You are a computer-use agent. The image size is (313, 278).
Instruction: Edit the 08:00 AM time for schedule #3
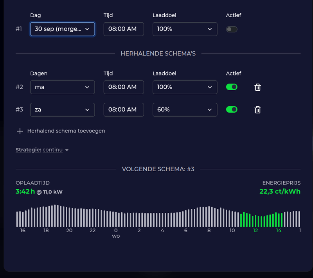coord(124,110)
